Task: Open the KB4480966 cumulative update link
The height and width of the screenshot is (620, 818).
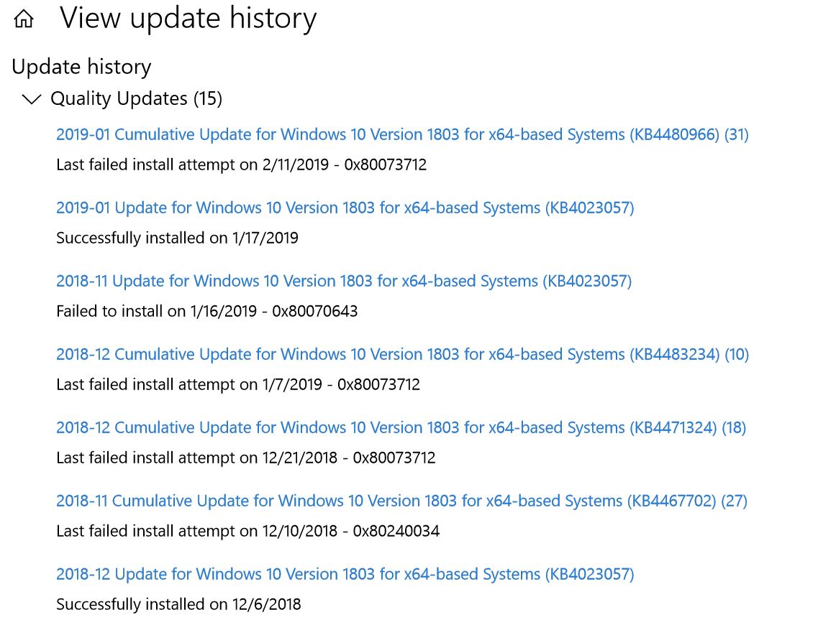Action: [402, 134]
